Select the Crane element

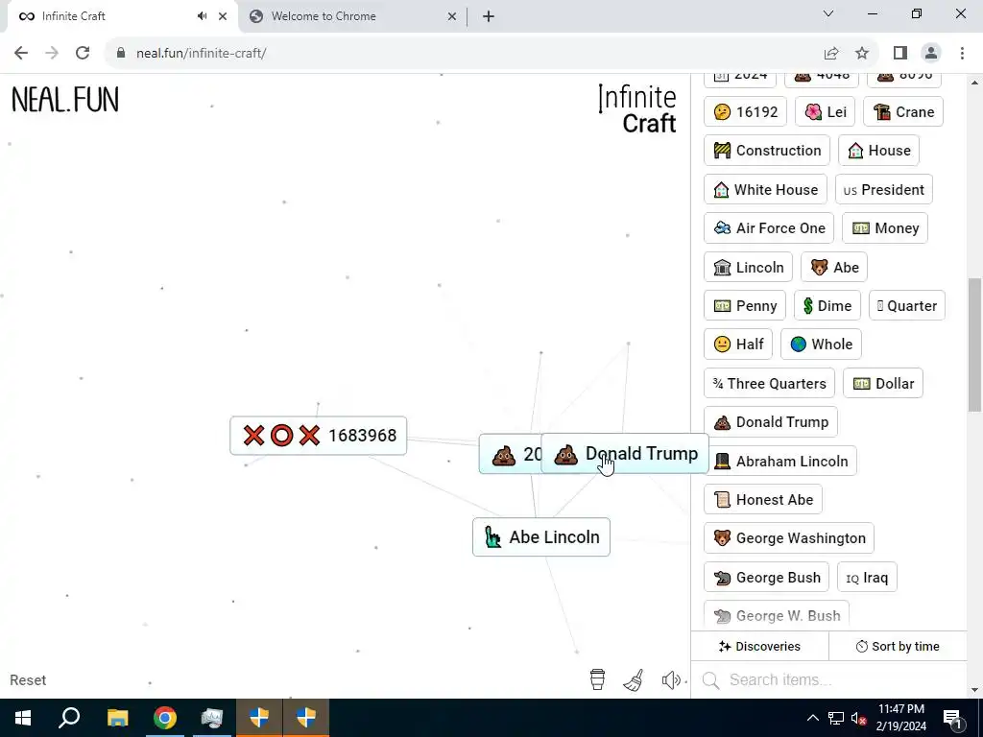tap(903, 111)
